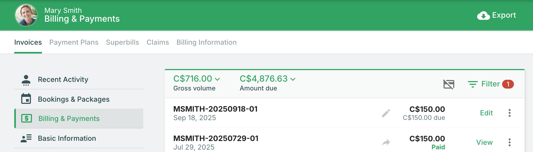Open the Filter lines icon
Screen dimensions: 533x152
pos(473,84)
